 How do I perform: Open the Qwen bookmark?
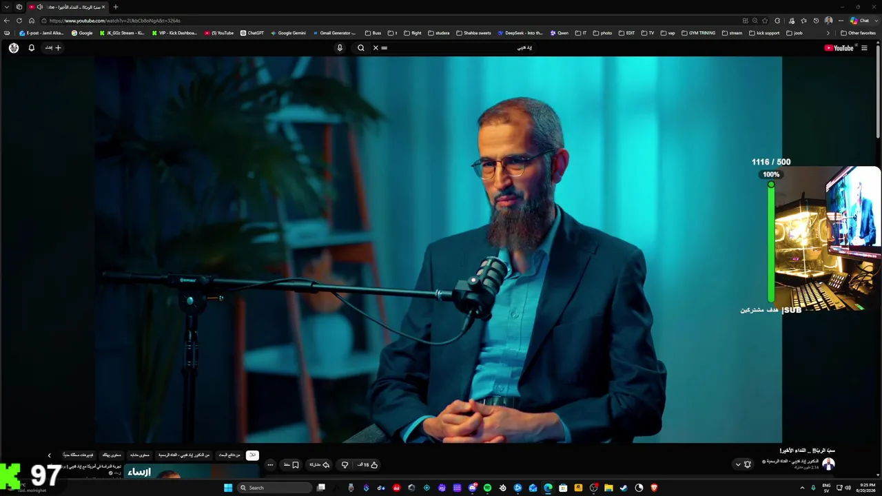coord(559,33)
